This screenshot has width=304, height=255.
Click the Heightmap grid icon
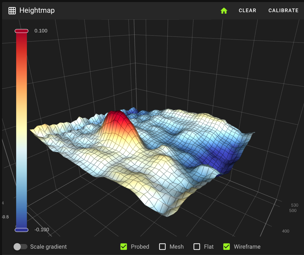tap(12, 10)
